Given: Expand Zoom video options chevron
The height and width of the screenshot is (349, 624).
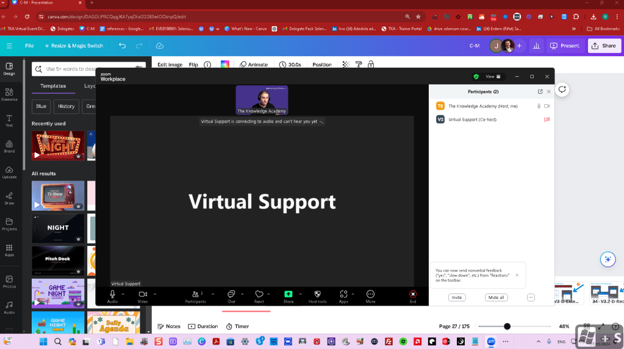Looking at the screenshot, I should click(x=155, y=294).
